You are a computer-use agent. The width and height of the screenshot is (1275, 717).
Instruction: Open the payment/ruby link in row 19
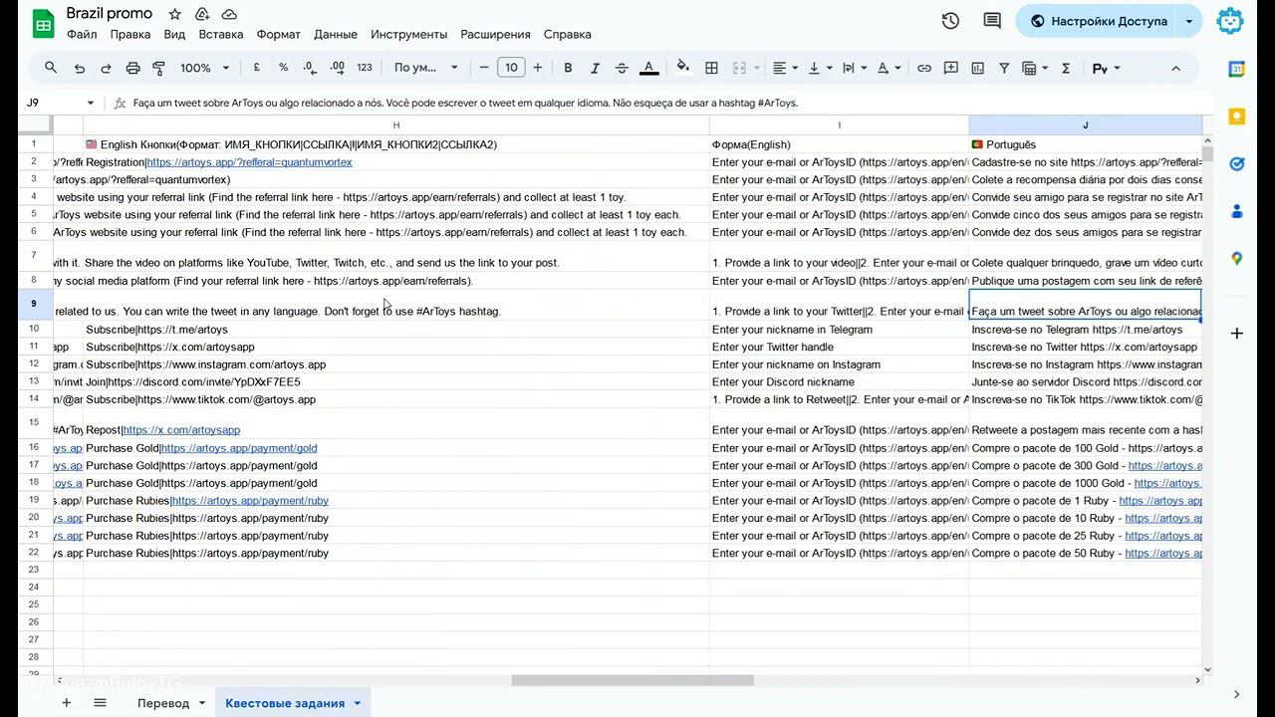250,501
